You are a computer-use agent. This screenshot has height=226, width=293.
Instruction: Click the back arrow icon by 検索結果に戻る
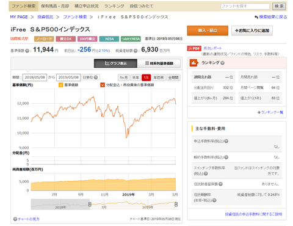click(x=256, y=17)
